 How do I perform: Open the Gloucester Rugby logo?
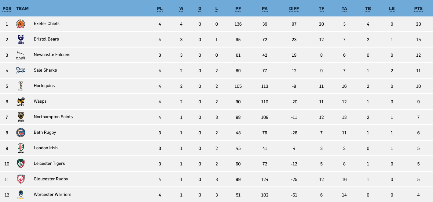click(x=21, y=179)
